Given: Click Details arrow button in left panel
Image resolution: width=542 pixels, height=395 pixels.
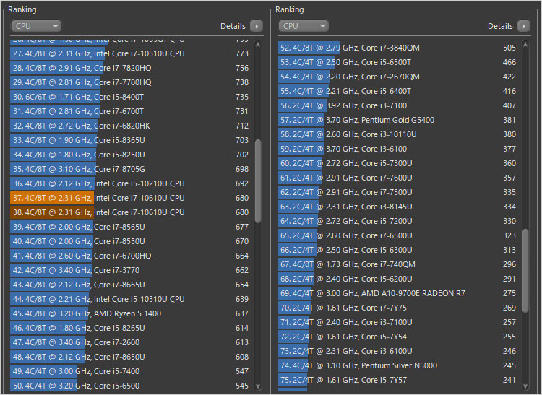Looking at the screenshot, I should point(257,26).
